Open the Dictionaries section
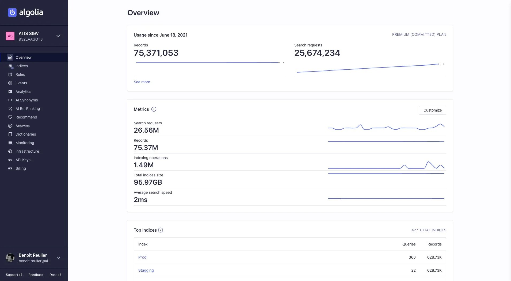Image resolution: width=511 pixels, height=281 pixels. [x=26, y=134]
